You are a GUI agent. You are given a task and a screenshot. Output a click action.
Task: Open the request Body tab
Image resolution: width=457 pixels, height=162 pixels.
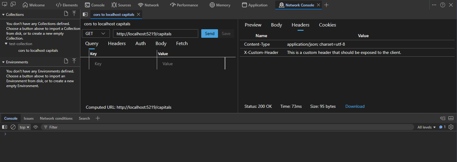click(x=161, y=44)
